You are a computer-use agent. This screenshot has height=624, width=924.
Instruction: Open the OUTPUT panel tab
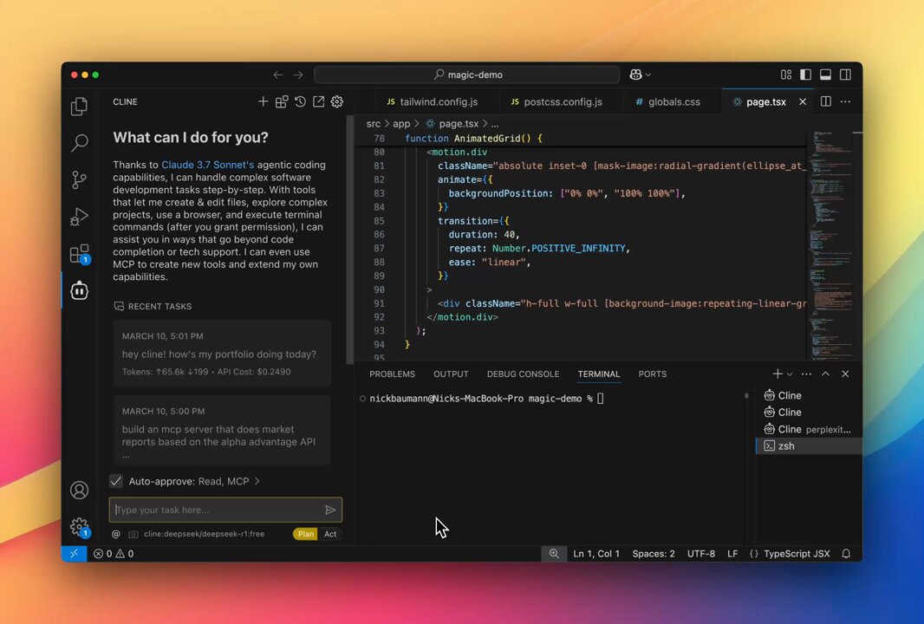pos(451,374)
